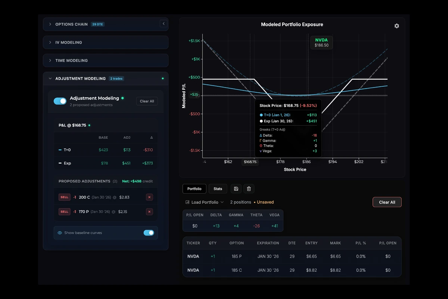The image size is (448, 299).
Task: Disable Show baseline curves toggle
Action: click(x=149, y=233)
